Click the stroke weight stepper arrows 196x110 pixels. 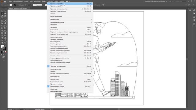(x=25, y=5)
